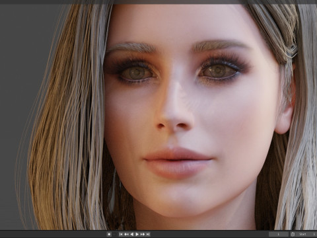Play the animation forward

[137, 234]
